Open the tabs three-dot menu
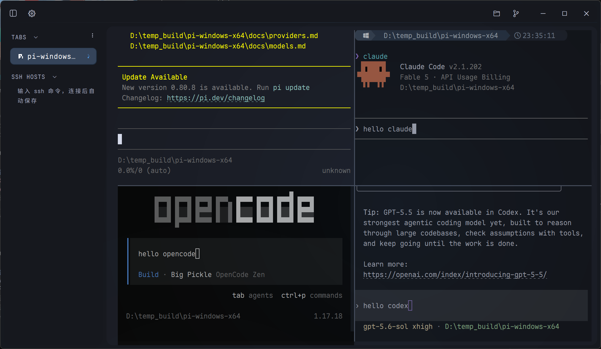Screen dimensions: 601x349 coord(92,36)
